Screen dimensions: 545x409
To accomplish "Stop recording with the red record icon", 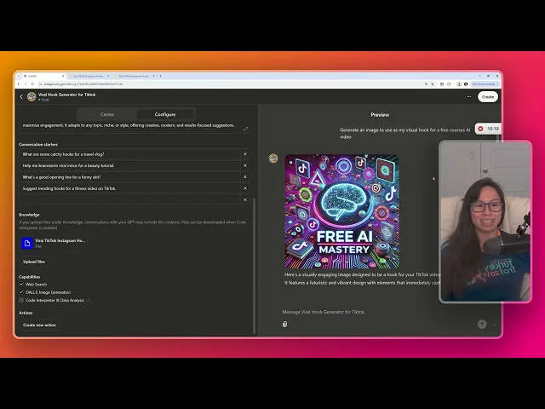I will (480, 129).
